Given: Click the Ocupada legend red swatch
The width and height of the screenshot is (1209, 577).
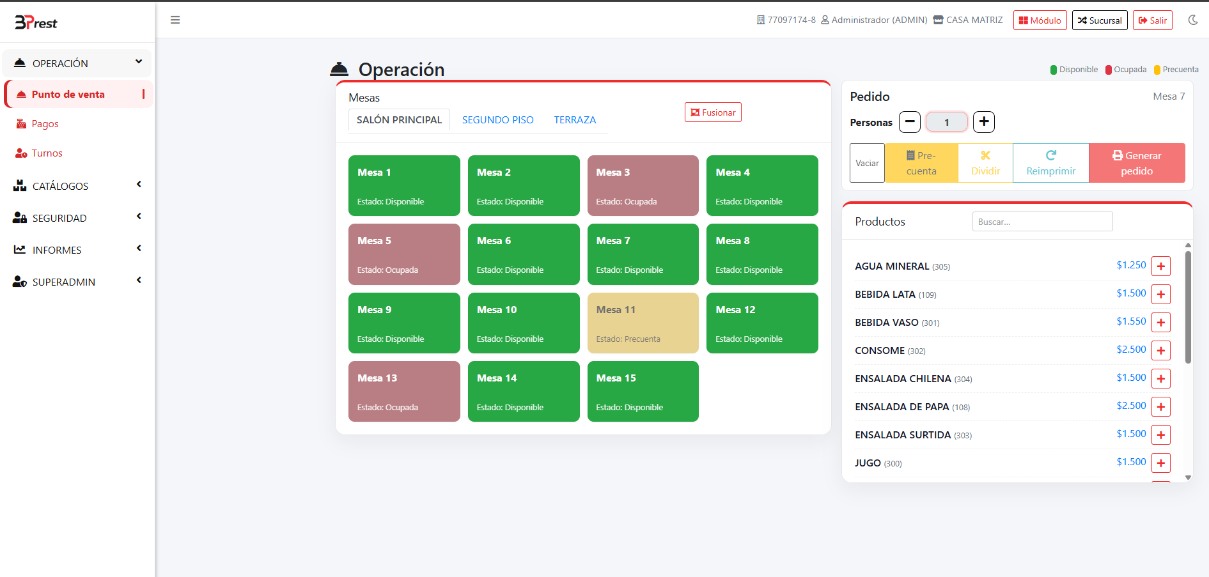Looking at the screenshot, I should (1109, 70).
